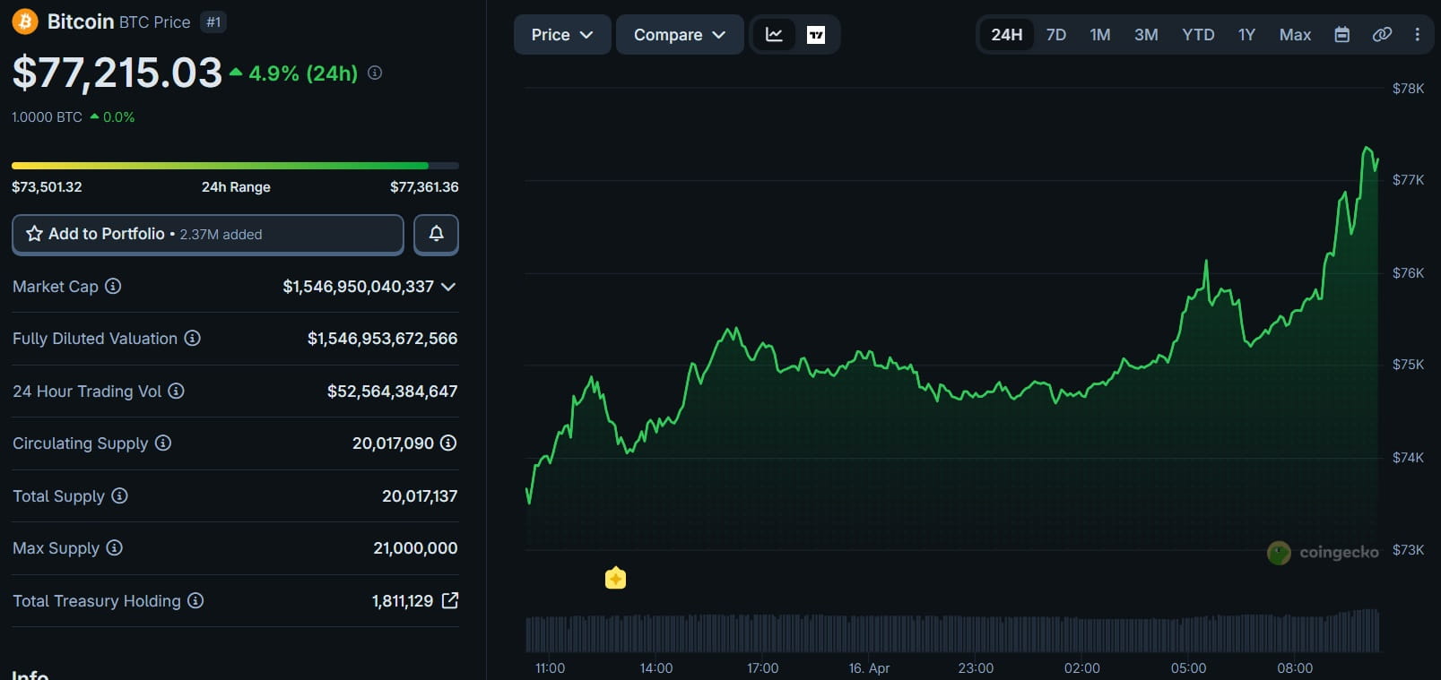Screen dimensions: 1441x680
Task: Select the 24H time range
Action: 1006,35
